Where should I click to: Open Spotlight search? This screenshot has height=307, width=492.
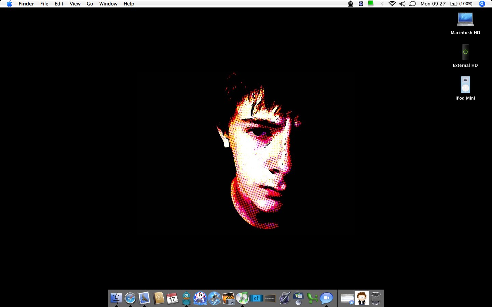(482, 4)
